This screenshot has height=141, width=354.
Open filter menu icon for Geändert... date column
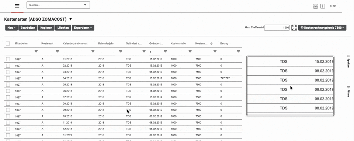165,51
